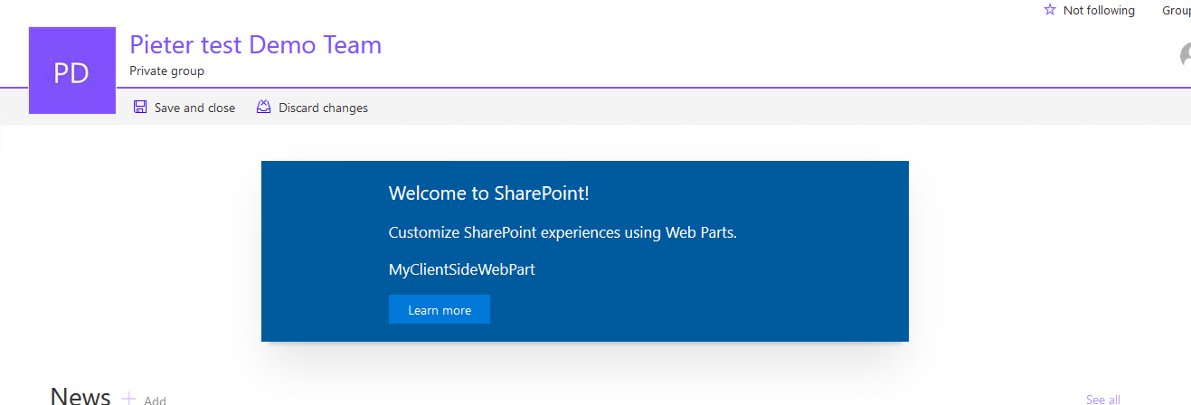The image size is (1191, 405).
Task: Open the Pieter test Demo Team title
Action: point(256,44)
